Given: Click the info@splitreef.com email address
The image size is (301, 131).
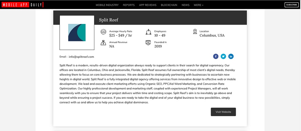Looking at the screenshot, I should (x=81, y=57).
